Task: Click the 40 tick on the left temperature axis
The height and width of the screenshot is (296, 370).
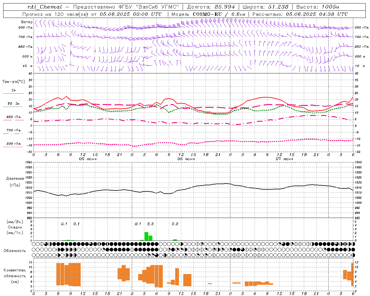Action: click(30, 74)
